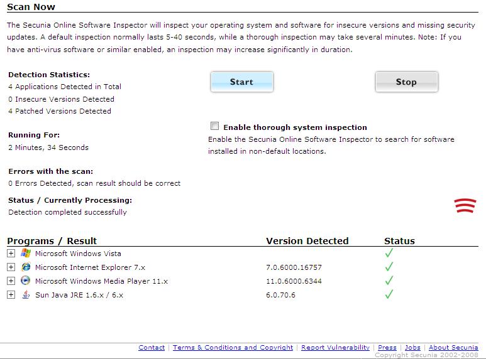Image resolution: width=486 pixels, height=359 pixels.
Task: Click version 6.0.70.6
Action: 280,295
